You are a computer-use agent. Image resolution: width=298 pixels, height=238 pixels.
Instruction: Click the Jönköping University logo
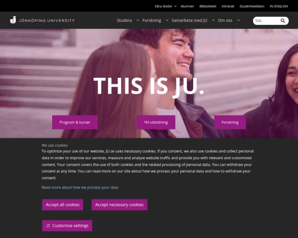pos(42,20)
